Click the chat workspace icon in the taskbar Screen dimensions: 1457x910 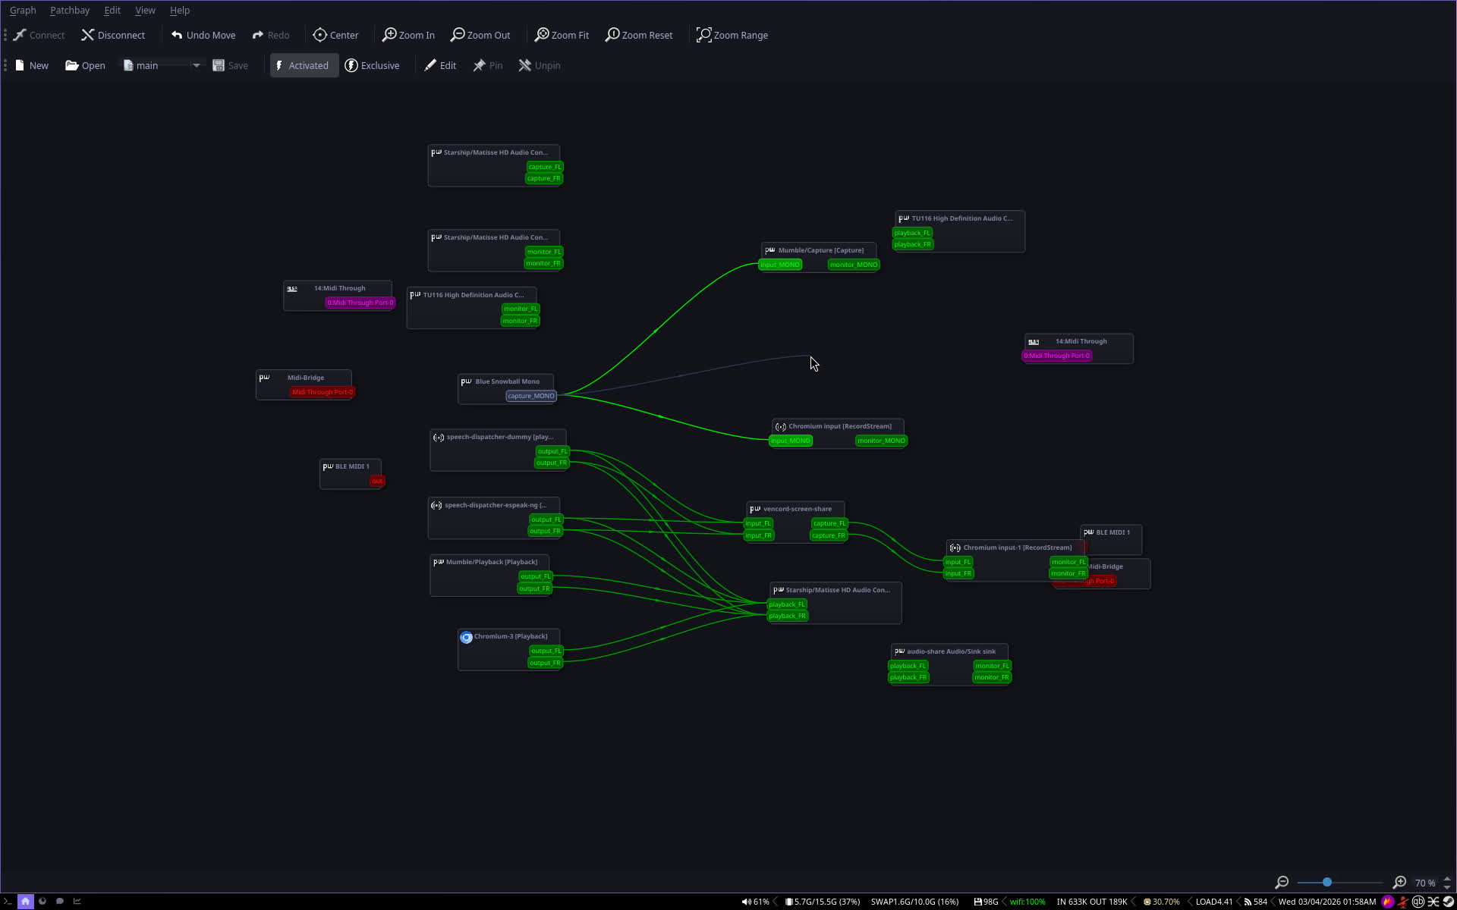[59, 902]
